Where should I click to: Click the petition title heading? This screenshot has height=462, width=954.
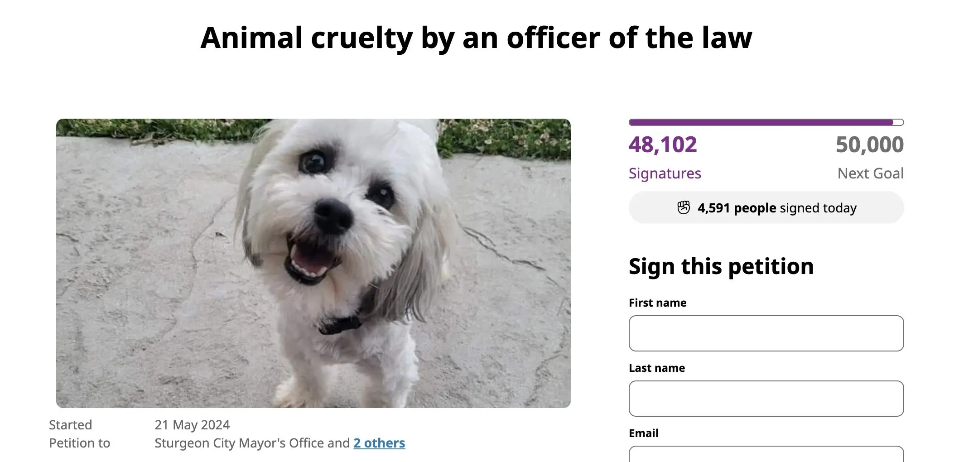tap(476, 38)
